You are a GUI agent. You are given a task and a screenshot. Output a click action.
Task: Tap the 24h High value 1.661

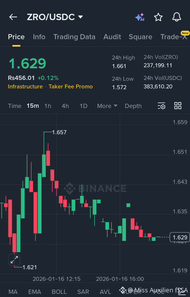(119, 66)
